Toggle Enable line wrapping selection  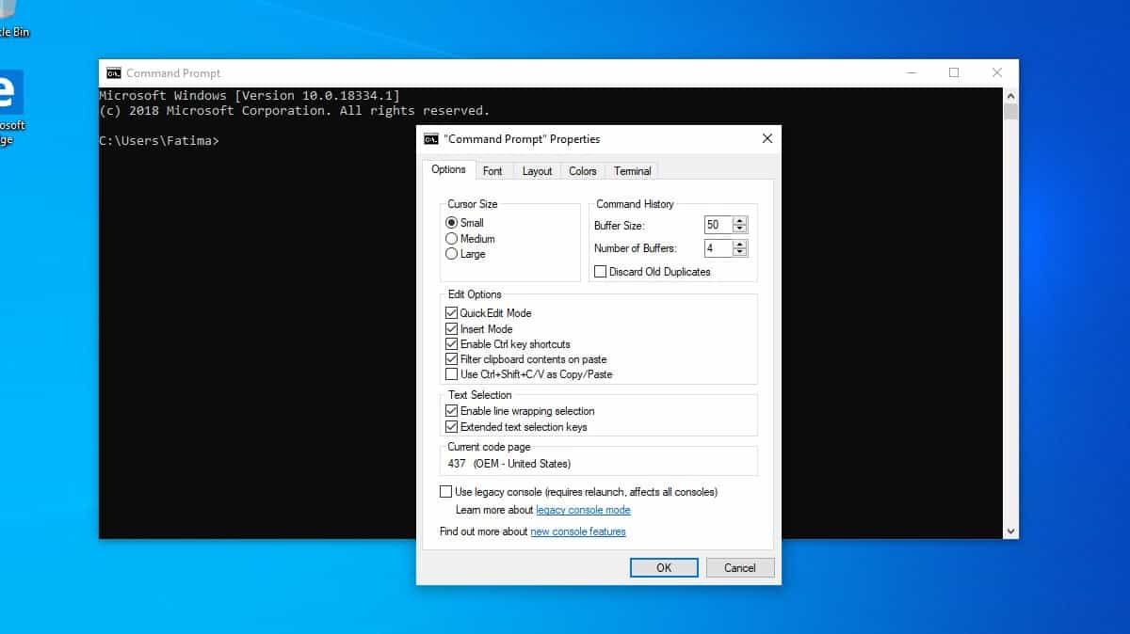coord(452,411)
